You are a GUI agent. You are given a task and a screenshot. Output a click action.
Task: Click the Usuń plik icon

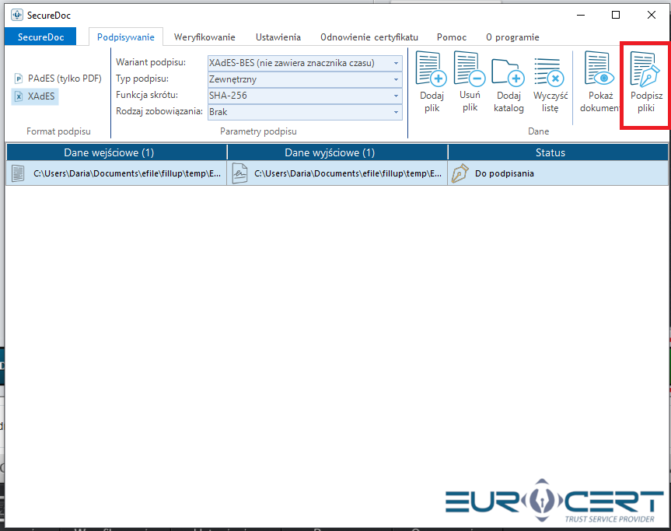click(470, 68)
